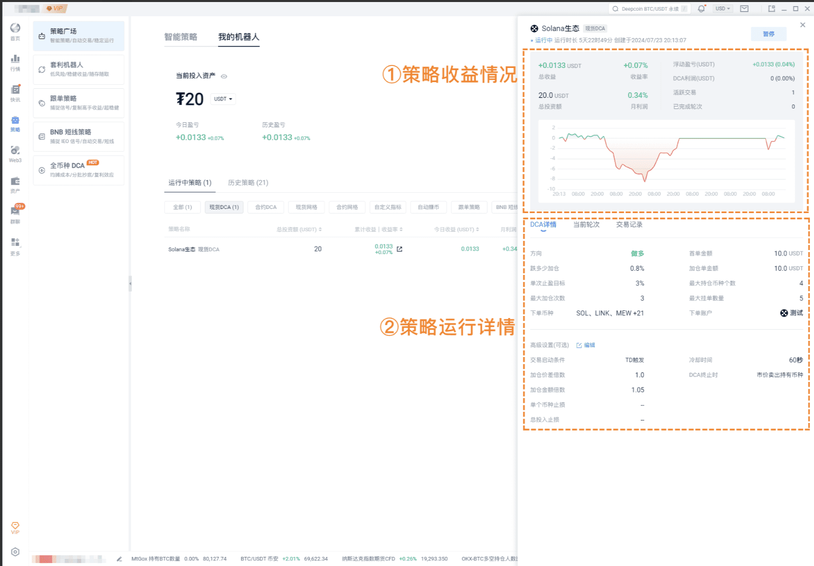
Task: Open BNB 短线策略 menu card
Action: [79, 136]
